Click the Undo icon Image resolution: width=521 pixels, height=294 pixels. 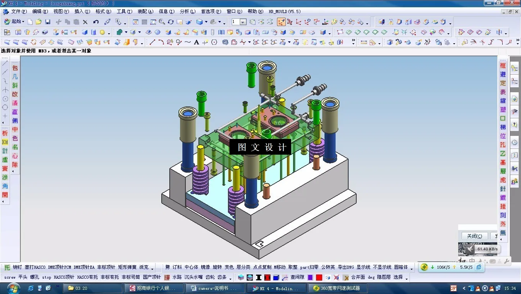(x=96, y=22)
